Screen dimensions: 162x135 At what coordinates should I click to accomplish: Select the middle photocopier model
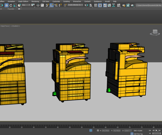[x=71, y=72]
